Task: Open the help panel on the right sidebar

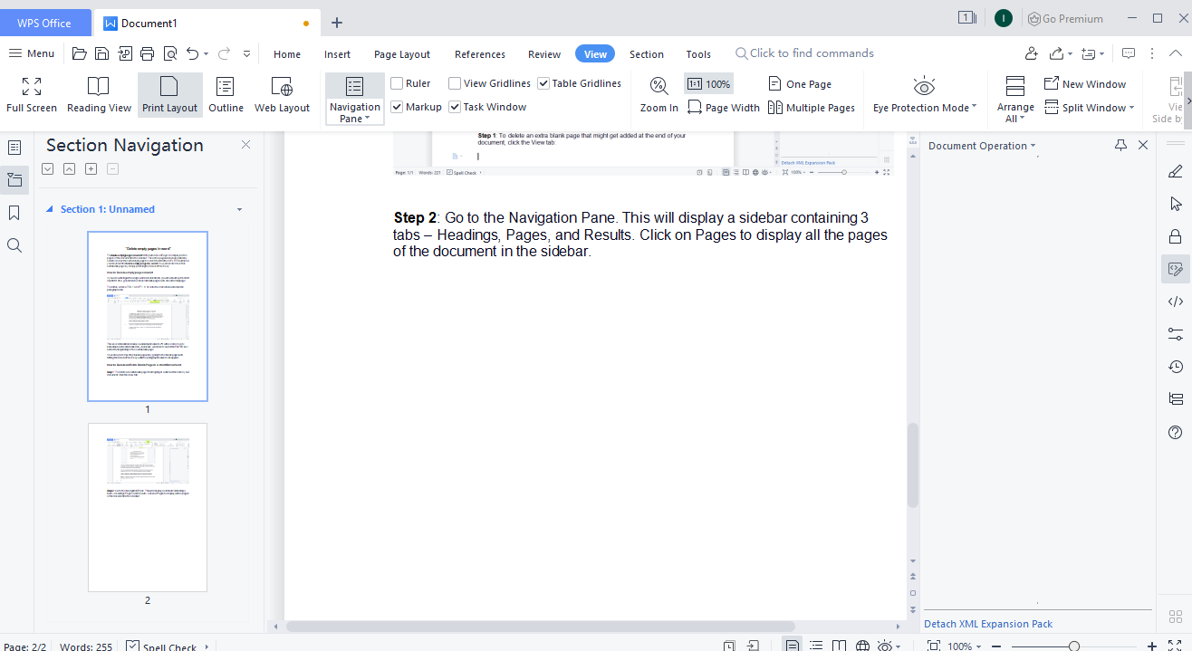Action: 1175,433
